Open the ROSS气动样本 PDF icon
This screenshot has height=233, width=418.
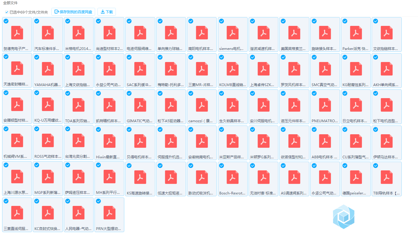pyautogui.click(x=48, y=141)
